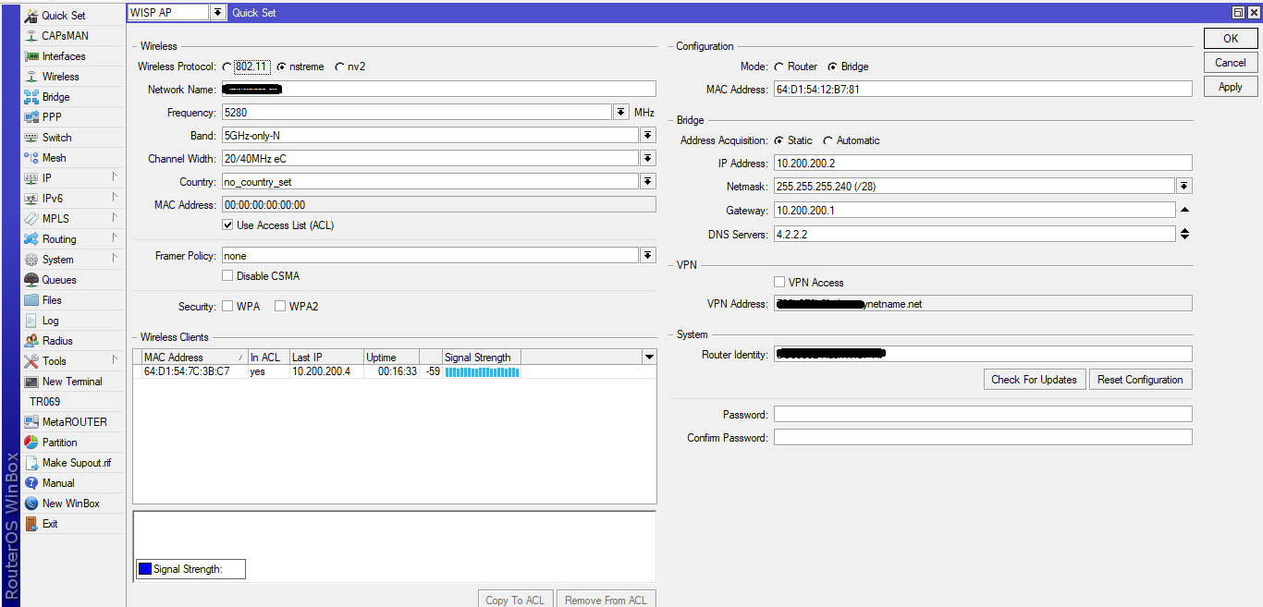Viewport: 1263px width, 607px height.
Task: Open the Country dropdown list
Action: tap(648, 181)
